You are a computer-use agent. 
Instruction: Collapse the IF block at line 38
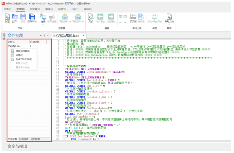pyautogui.click(x=64, y=136)
